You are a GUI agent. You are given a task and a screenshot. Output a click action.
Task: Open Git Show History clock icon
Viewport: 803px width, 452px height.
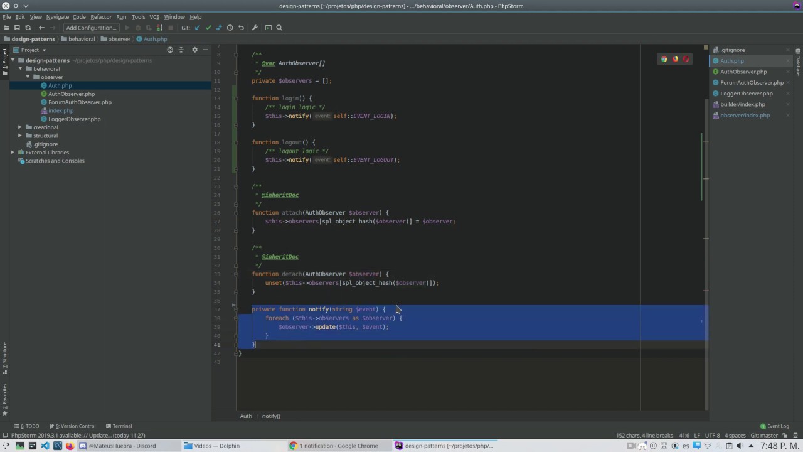tap(230, 28)
